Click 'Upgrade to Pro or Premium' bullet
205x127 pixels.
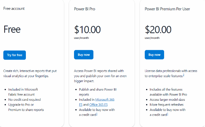26,107
